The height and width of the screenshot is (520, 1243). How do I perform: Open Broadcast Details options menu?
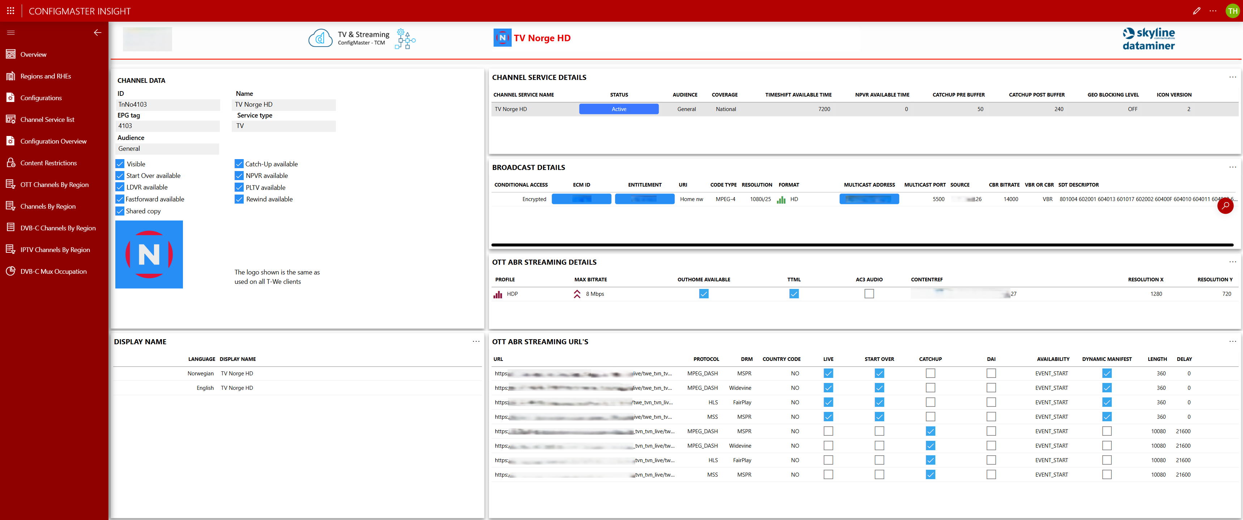pos(1233,167)
